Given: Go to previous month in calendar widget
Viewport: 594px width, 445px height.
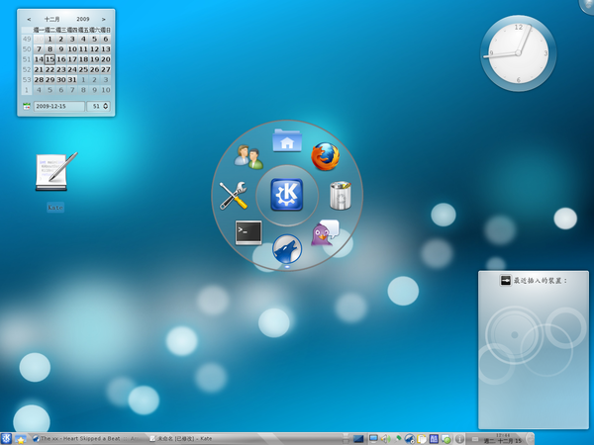Looking at the screenshot, I should pyautogui.click(x=29, y=19).
